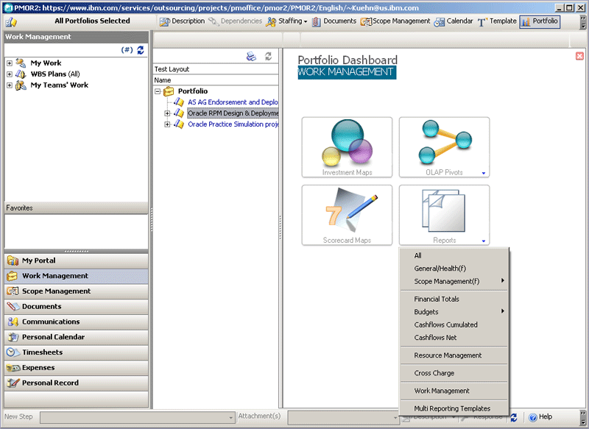589x429 pixels.
Task: Click the Reports tile dropdown arrow
Action: (484, 241)
